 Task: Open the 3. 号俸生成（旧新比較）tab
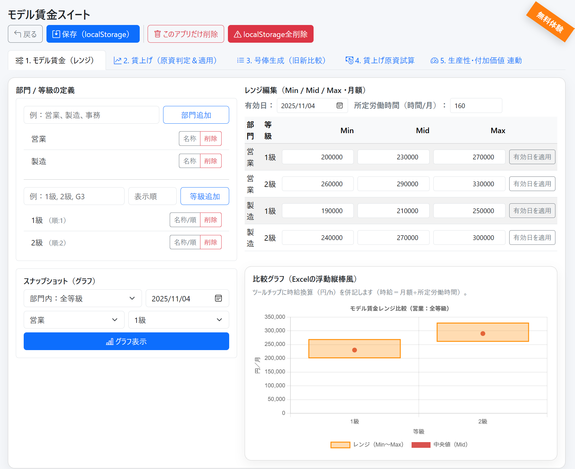point(281,60)
